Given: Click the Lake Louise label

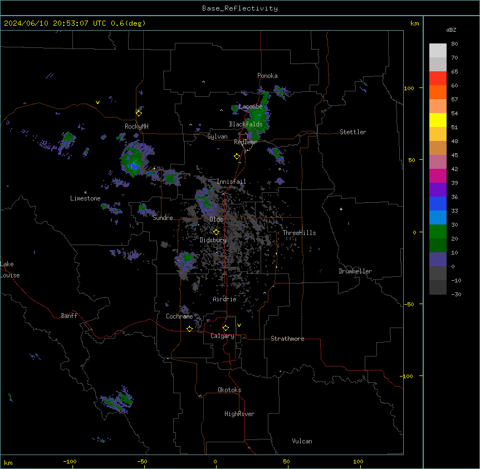Looking at the screenshot, I should pyautogui.click(x=10, y=270).
